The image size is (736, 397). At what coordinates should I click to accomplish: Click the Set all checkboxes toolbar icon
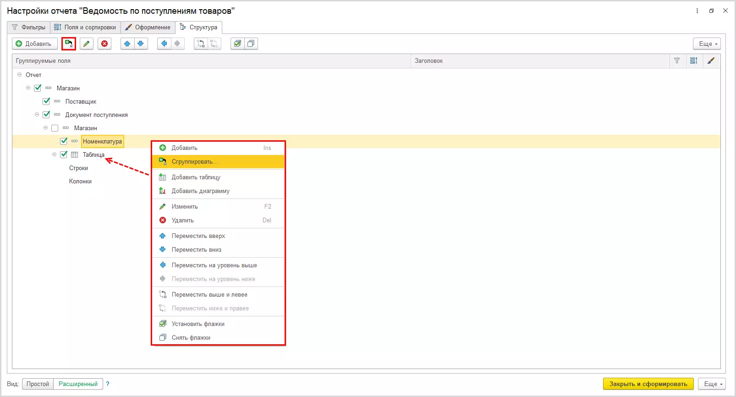[237, 44]
